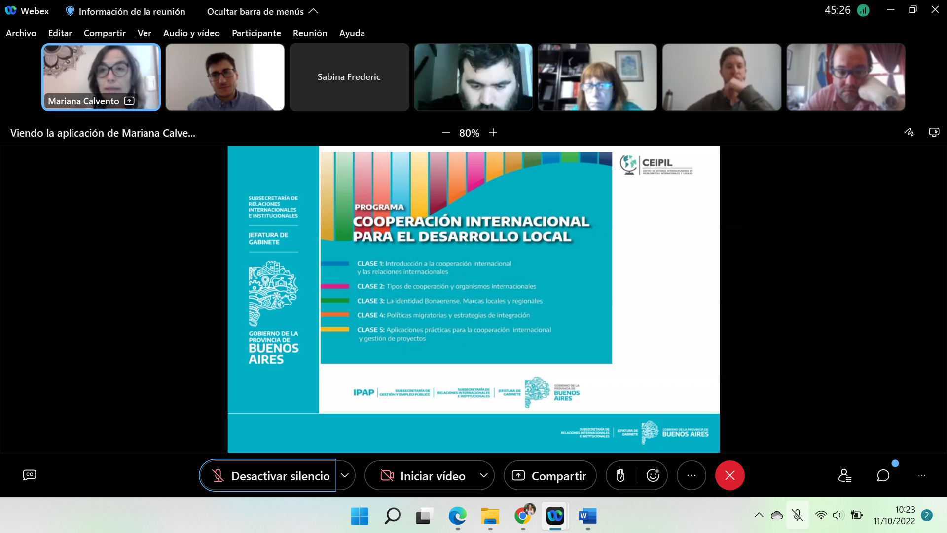Expand audio options arrow beside Desactivar silencio
The width and height of the screenshot is (947, 533).
345,475
